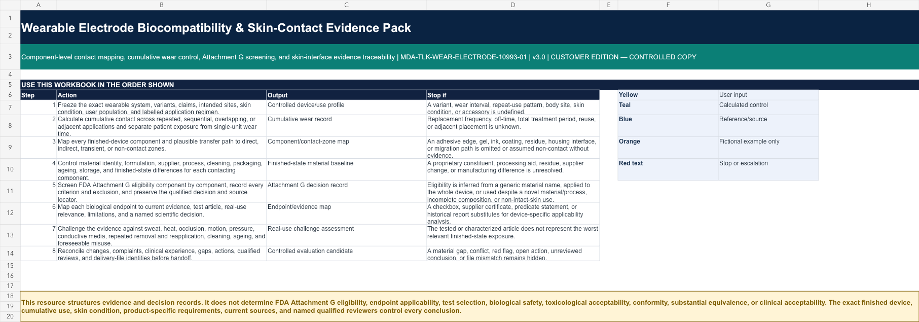
Task: Click step 5 action 'Screen FDA Attachment G eligibility'
Action: point(162,191)
